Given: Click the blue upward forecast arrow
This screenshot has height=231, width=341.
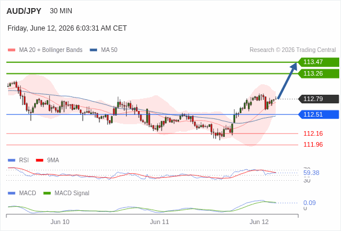Looking at the screenshot, I should [287, 81].
